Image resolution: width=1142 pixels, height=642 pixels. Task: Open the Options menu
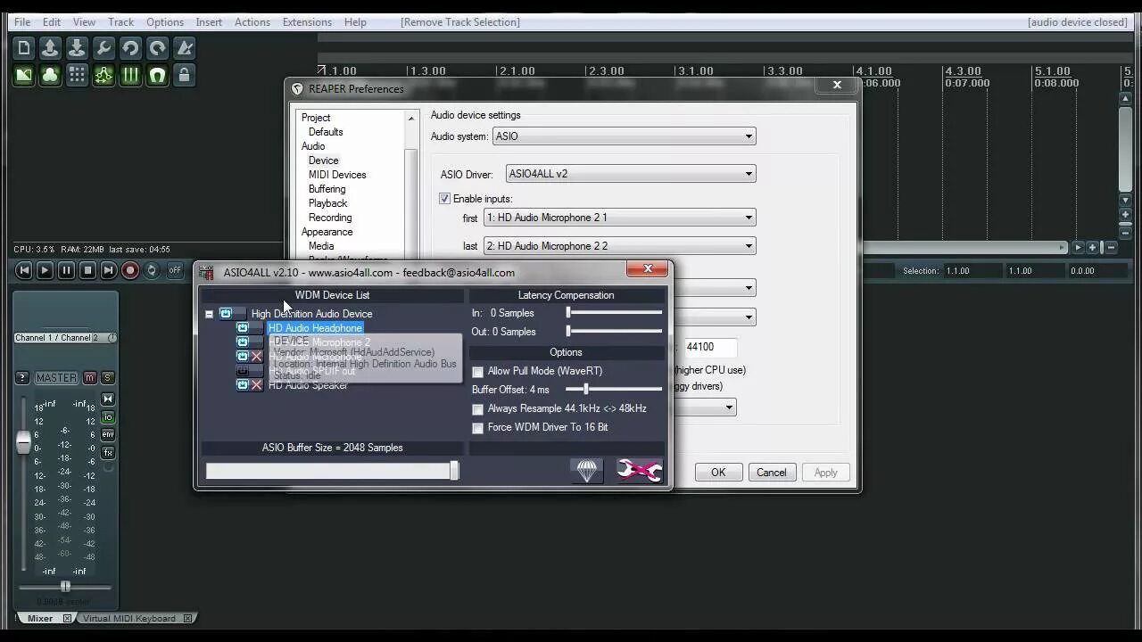[x=165, y=22]
